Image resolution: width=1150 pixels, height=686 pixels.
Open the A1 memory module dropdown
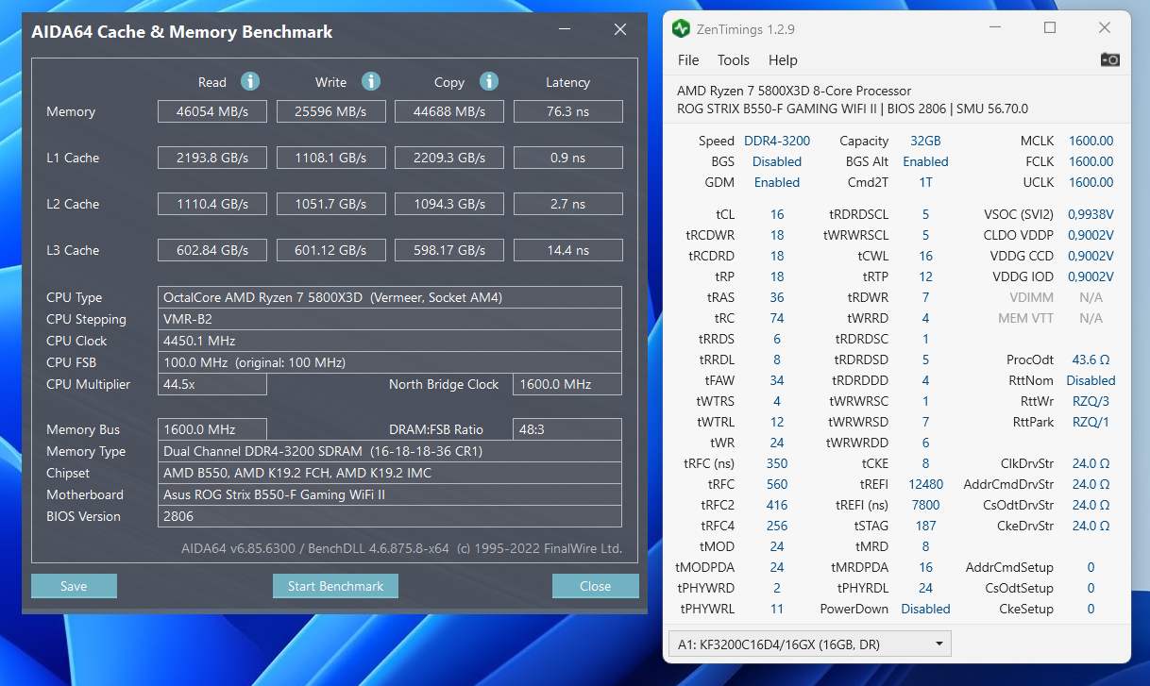[x=809, y=644]
